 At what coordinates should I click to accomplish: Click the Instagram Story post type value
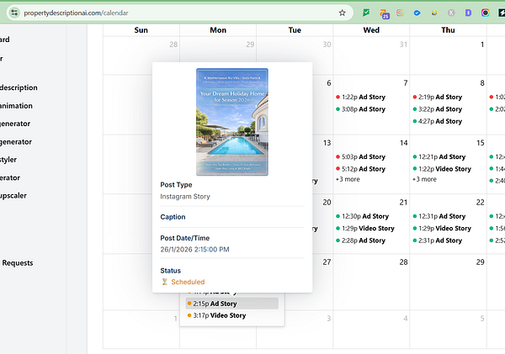pyautogui.click(x=185, y=196)
